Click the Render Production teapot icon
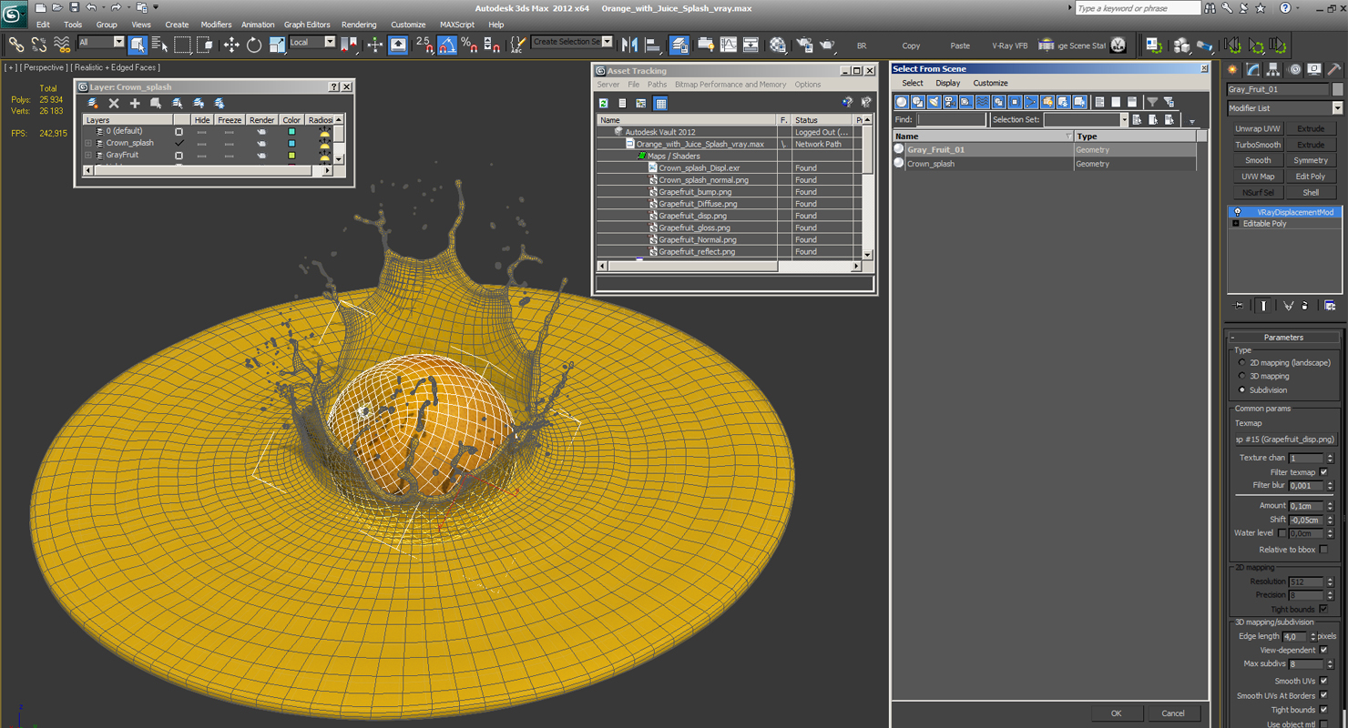Screen dimensions: 1348x728 [x=827, y=44]
